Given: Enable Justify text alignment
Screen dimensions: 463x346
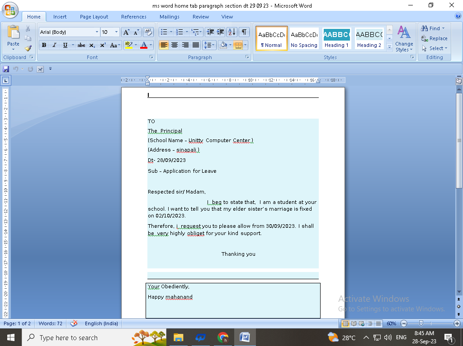Looking at the screenshot, I should click(196, 45).
